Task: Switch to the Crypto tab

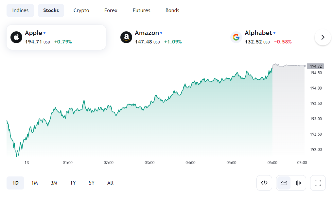Action: (x=81, y=10)
